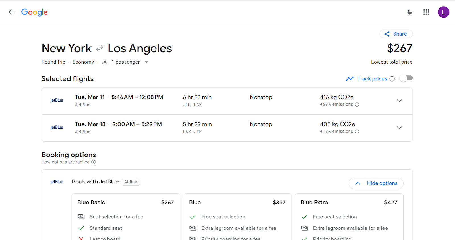
Task: Click the New York heading
Action: click(x=67, y=48)
